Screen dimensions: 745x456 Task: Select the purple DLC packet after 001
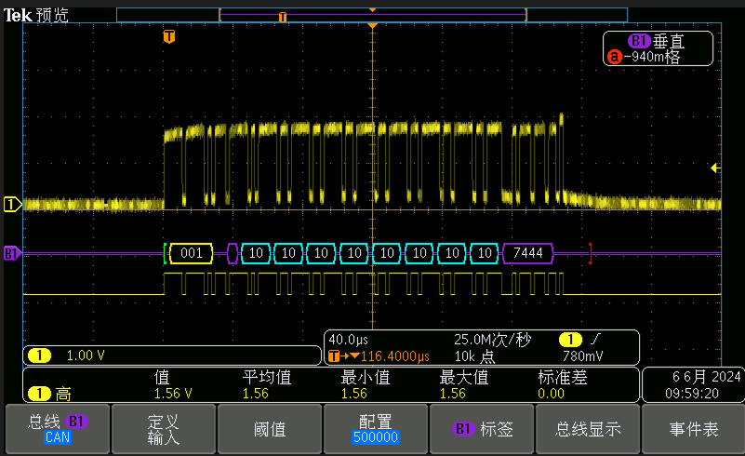coord(233,253)
